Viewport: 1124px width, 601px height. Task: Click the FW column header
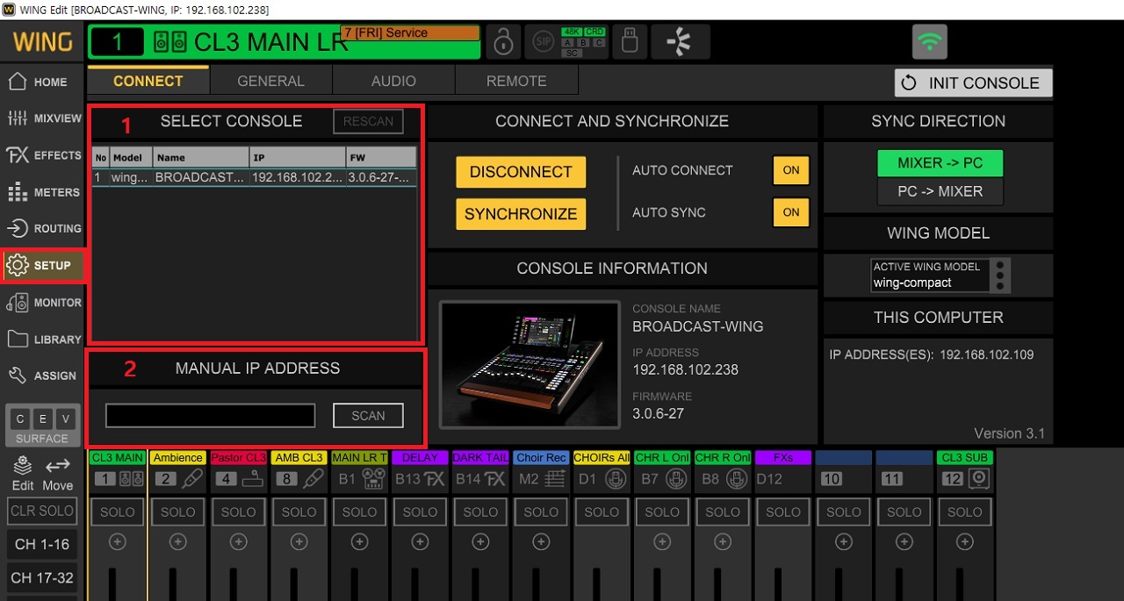[x=381, y=158]
